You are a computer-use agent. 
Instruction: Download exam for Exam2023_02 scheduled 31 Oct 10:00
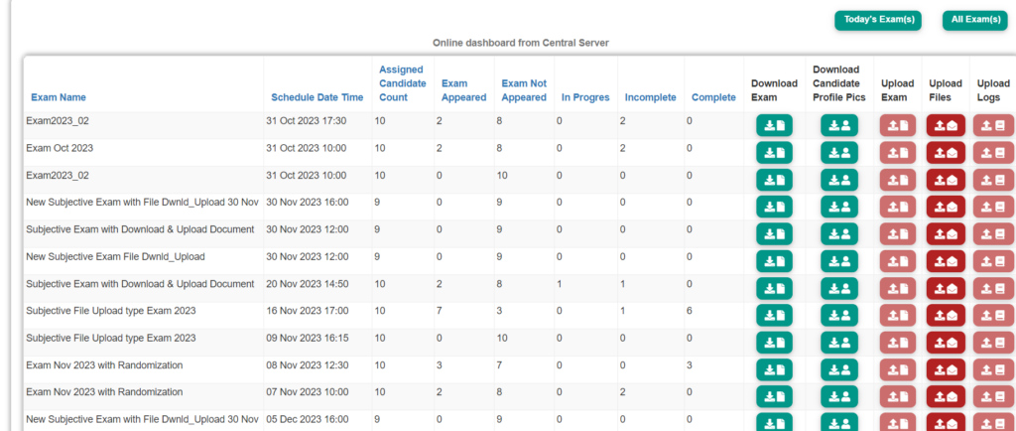774,180
